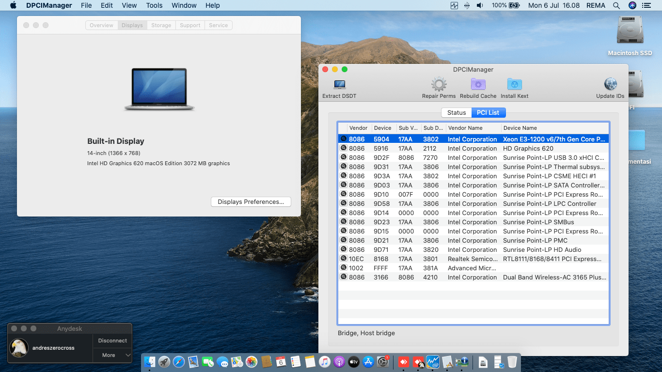Open Photos from the Dock
Image resolution: width=662 pixels, height=372 pixels.
[252, 361]
